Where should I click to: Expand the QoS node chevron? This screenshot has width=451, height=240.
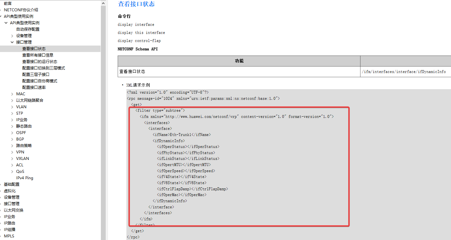point(12,172)
